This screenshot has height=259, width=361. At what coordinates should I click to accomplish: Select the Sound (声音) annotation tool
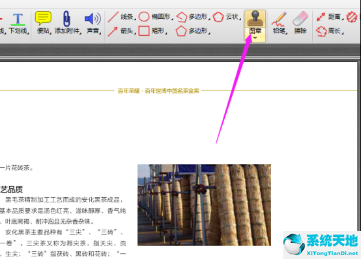(93, 23)
